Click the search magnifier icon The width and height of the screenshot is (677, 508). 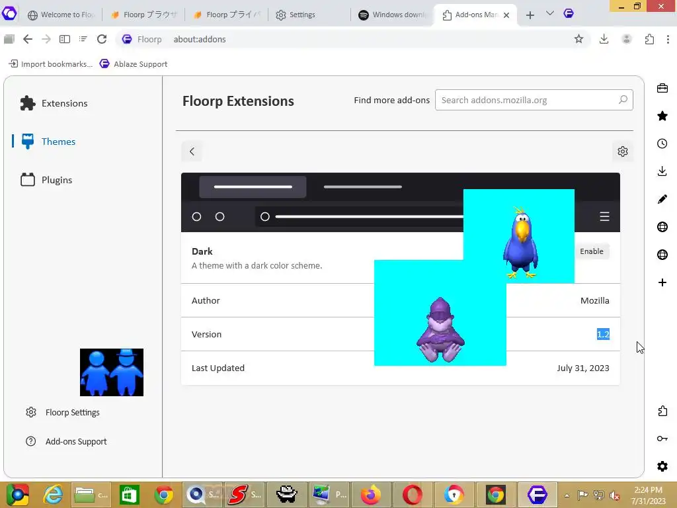[623, 100]
